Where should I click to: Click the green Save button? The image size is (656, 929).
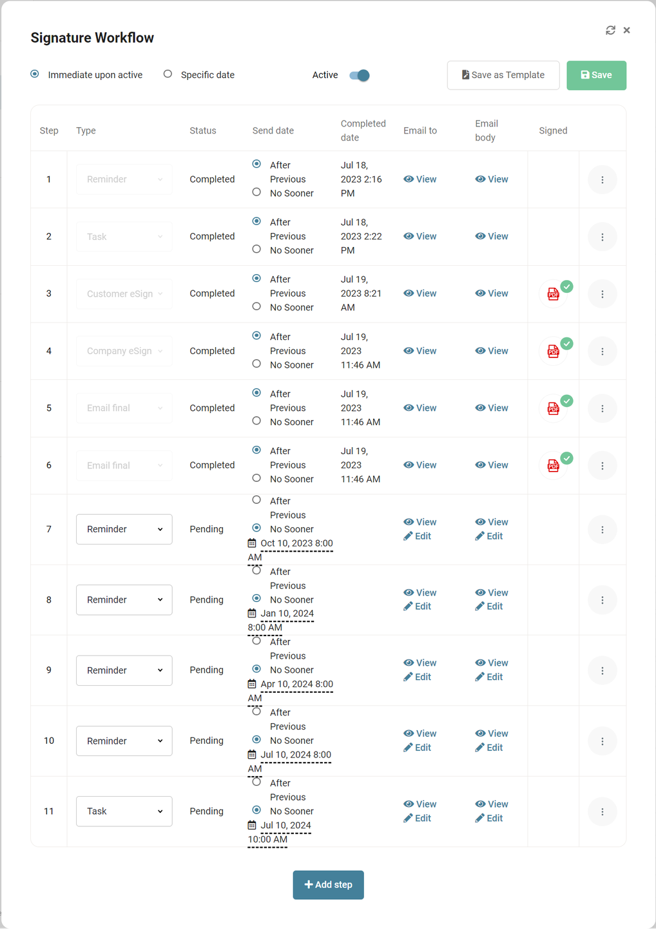tap(596, 75)
